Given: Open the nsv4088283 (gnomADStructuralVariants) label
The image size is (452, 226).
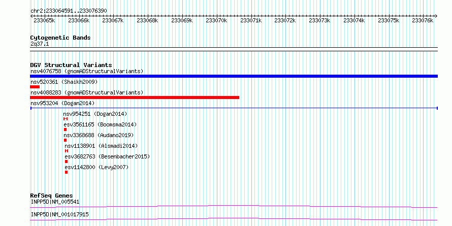Looking at the screenshot, I should 87,92.
